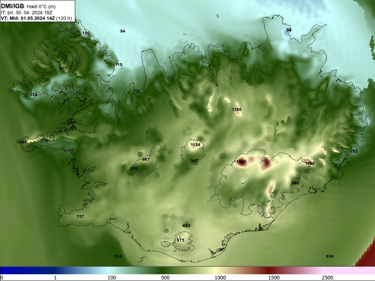Click the 757 value label
Image resolution: width=375 pixels, height=281 pixels.
click(x=80, y=217)
